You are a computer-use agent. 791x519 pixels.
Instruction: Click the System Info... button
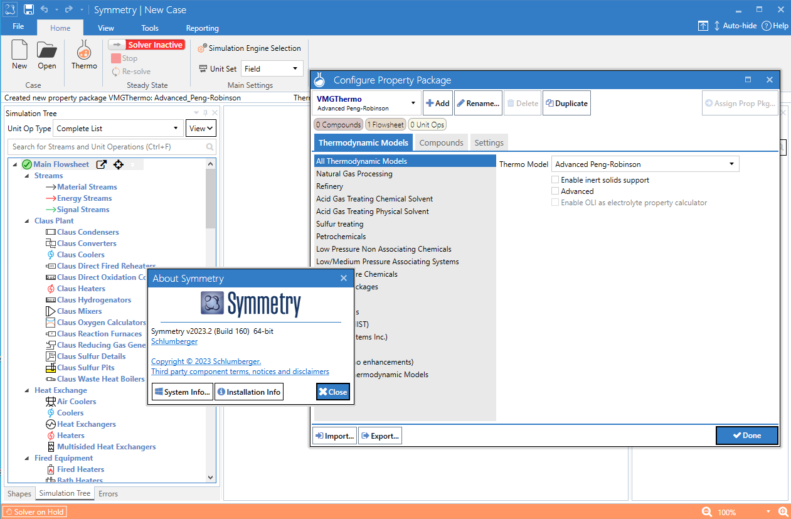coord(182,392)
